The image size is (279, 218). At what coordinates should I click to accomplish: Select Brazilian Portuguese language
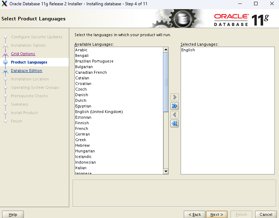point(119,61)
